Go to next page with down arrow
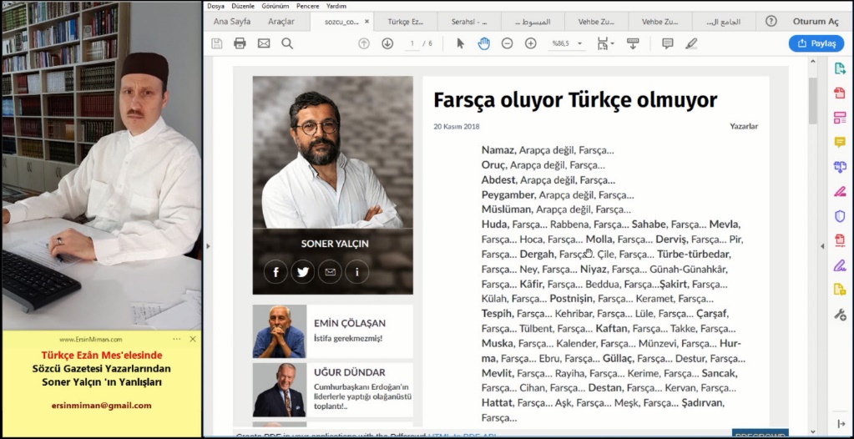This screenshot has width=854, height=439. coord(387,43)
